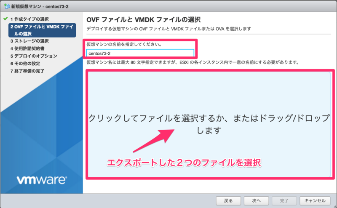This screenshot has height=208, width=337.
Task: Click the 戻る button
Action: tap(228, 201)
